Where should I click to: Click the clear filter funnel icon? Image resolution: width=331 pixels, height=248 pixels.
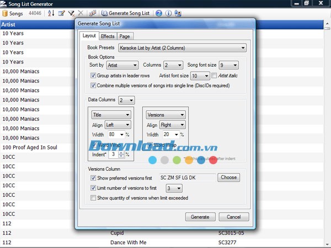[x=71, y=13]
